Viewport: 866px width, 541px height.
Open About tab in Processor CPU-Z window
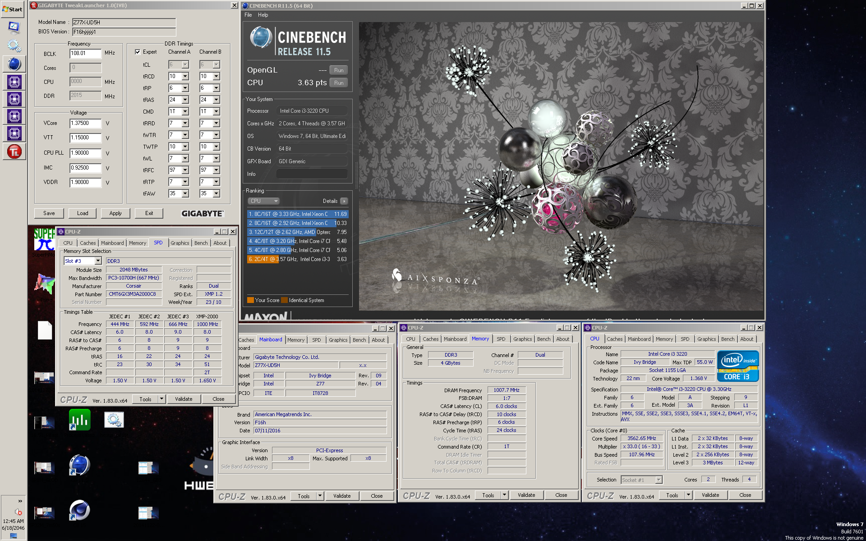click(x=747, y=339)
